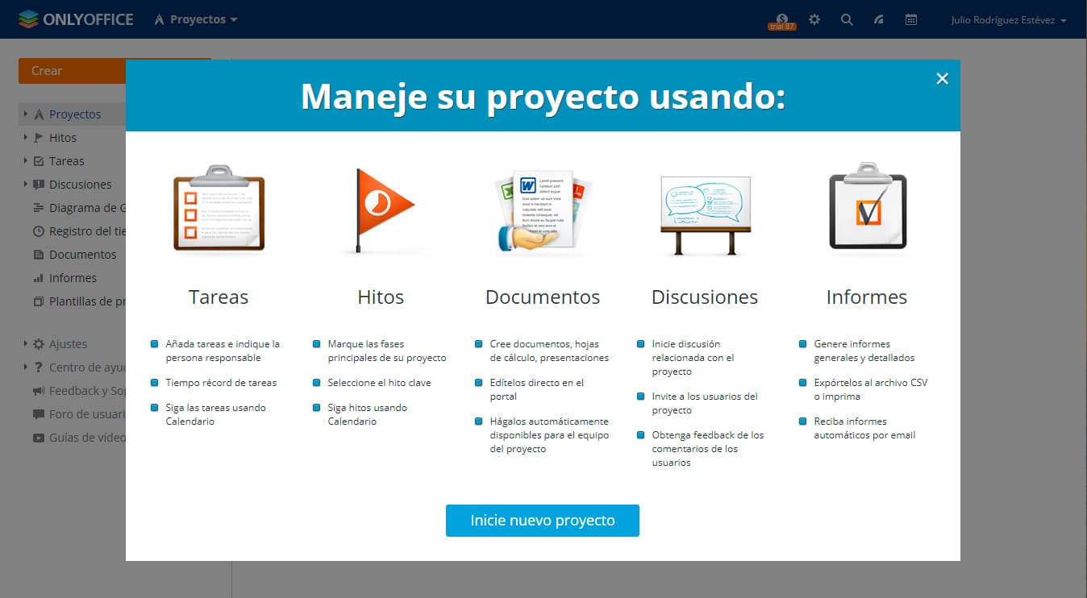The image size is (1087, 598).
Task: Click the Discusiones whiteboard illustration
Action: pos(705,214)
